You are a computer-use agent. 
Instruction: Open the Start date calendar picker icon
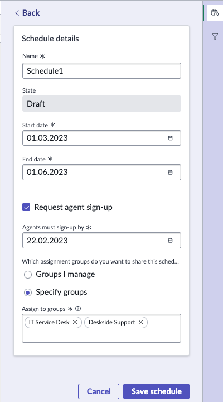click(x=170, y=138)
